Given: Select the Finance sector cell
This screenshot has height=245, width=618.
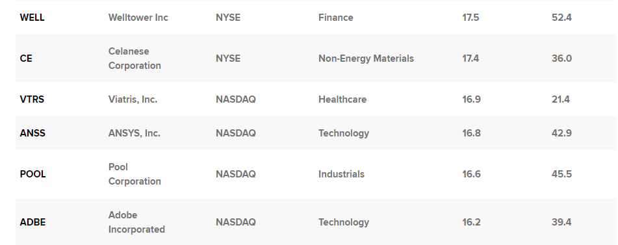Looking at the screenshot, I should [336, 18].
